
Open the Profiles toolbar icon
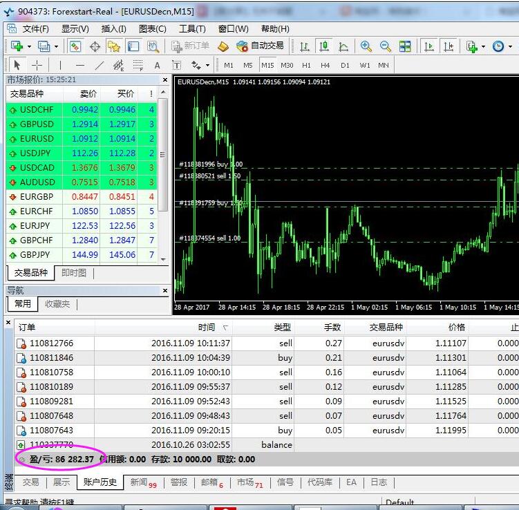(x=44, y=46)
